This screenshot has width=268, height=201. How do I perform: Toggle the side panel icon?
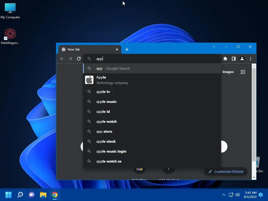[234, 59]
